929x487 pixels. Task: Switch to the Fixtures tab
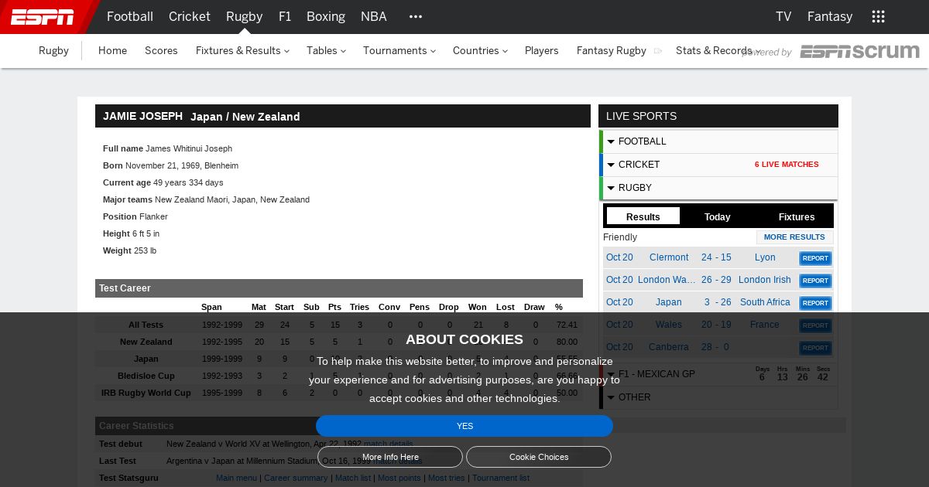click(797, 216)
